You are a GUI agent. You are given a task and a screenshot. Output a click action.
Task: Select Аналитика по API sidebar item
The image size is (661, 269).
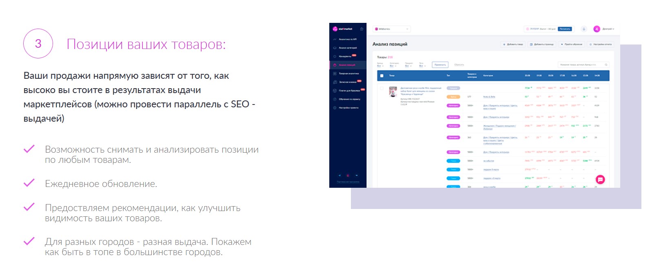tap(347, 39)
